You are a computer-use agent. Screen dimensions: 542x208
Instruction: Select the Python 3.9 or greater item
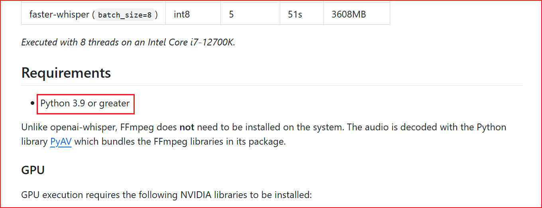click(x=85, y=104)
